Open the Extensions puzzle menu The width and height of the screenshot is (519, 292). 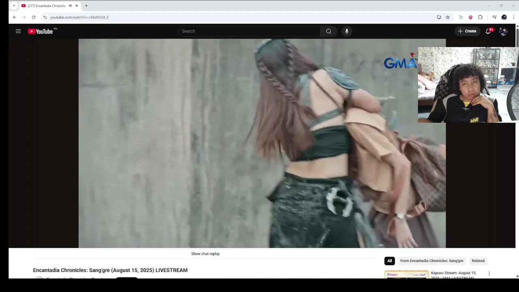coord(480,17)
